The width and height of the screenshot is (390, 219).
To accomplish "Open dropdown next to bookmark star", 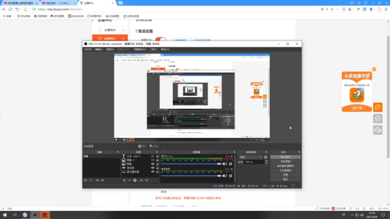I will [337, 9].
